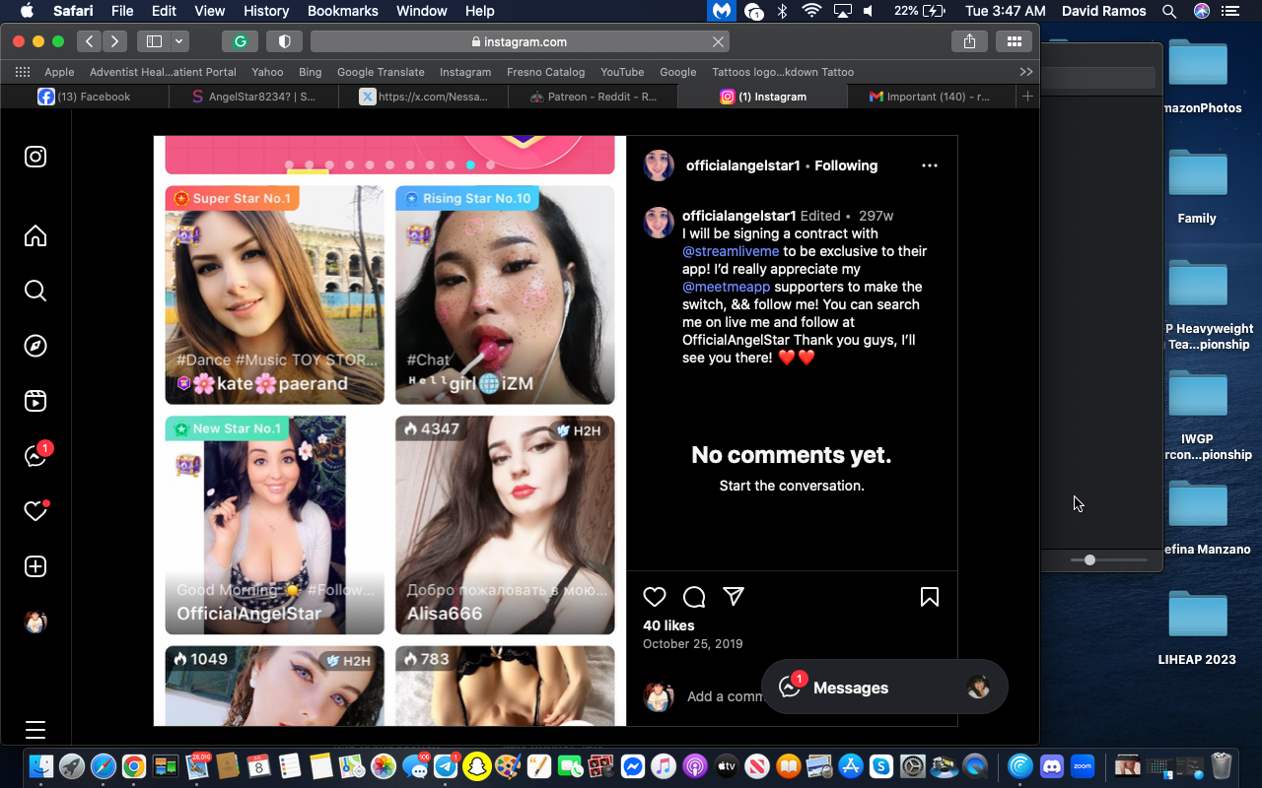Open the post's three-dot more options

[929, 165]
